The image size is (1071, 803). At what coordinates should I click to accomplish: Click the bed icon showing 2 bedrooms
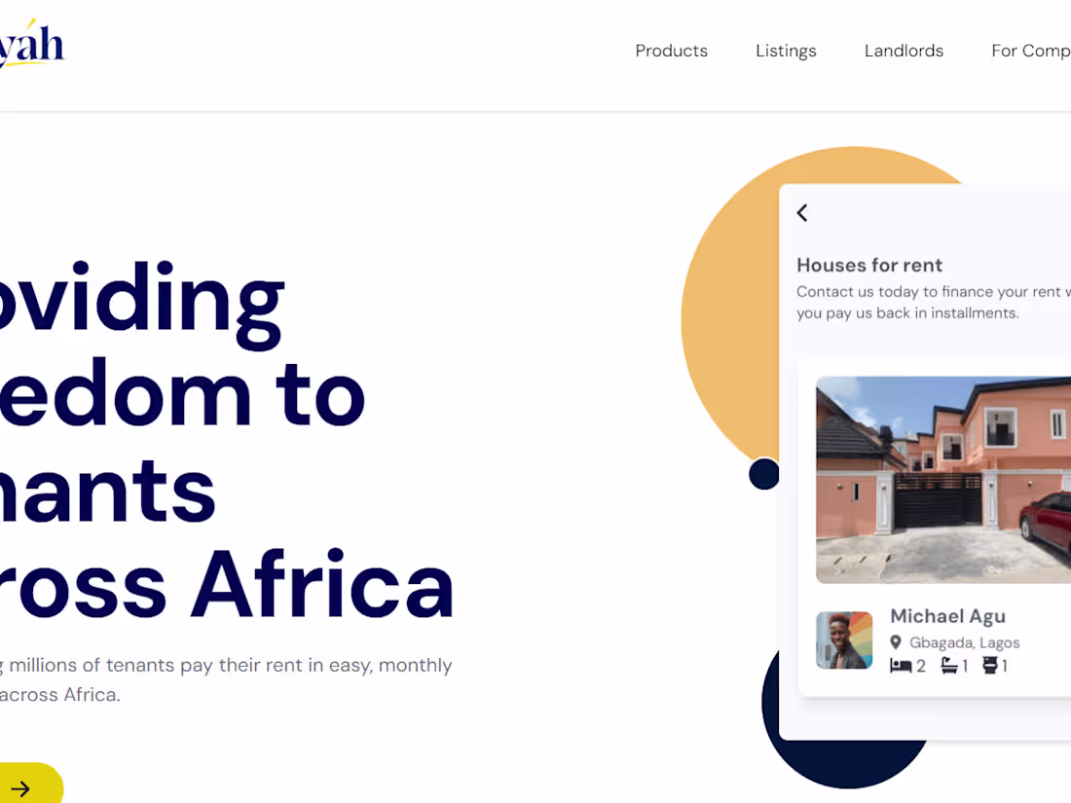901,666
